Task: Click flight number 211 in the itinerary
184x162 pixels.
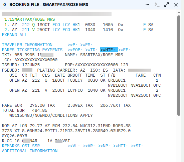Action: point(26,30)
